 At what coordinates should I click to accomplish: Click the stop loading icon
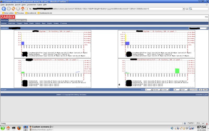point(18,9)
